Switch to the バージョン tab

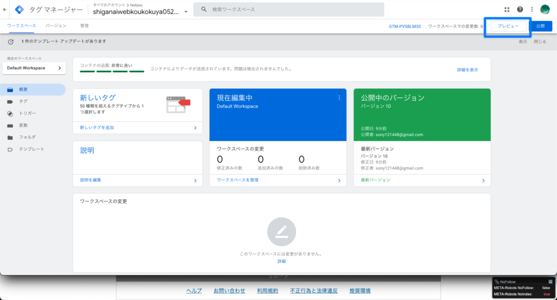pos(56,26)
